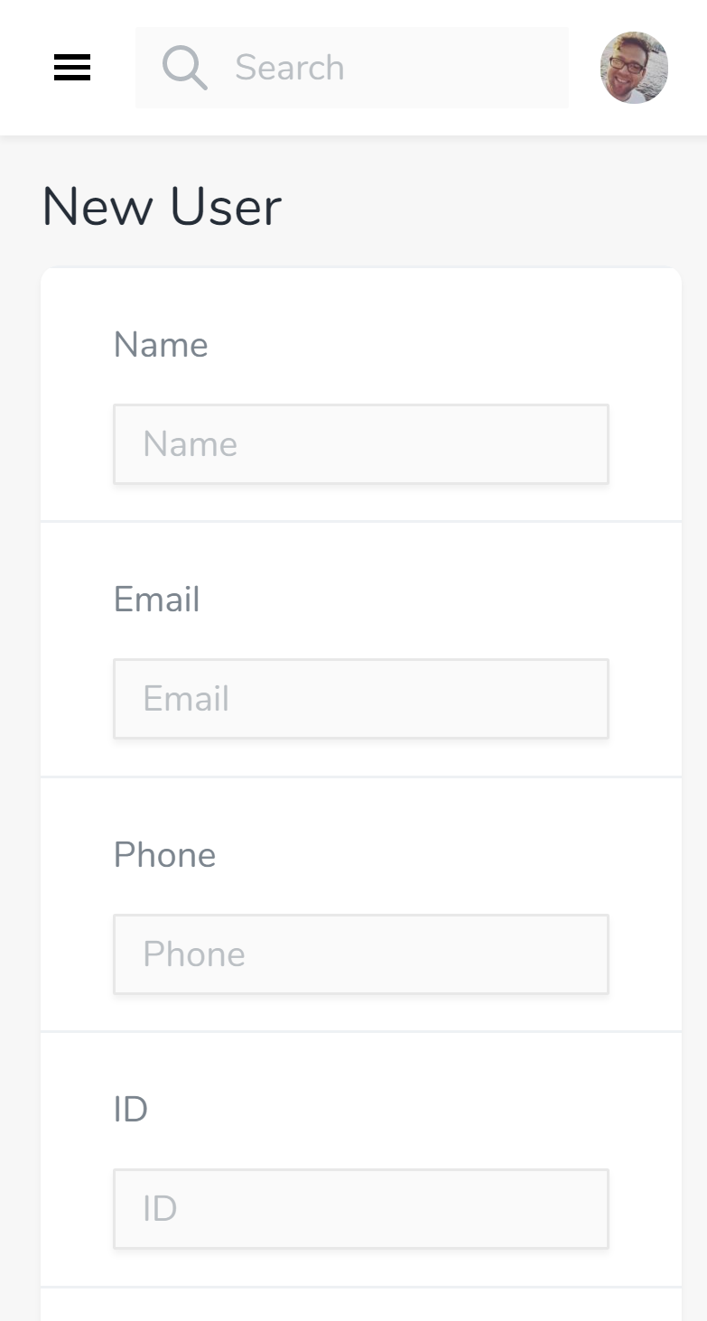Click the avatar thumbnail in the top-right corner
The width and height of the screenshot is (707, 1321).
(x=634, y=67)
